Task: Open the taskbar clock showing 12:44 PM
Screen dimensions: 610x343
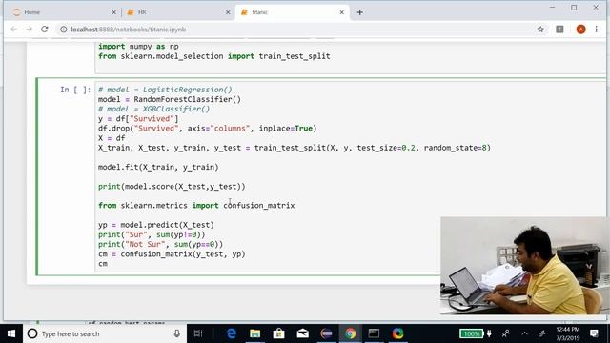Action: (568, 333)
